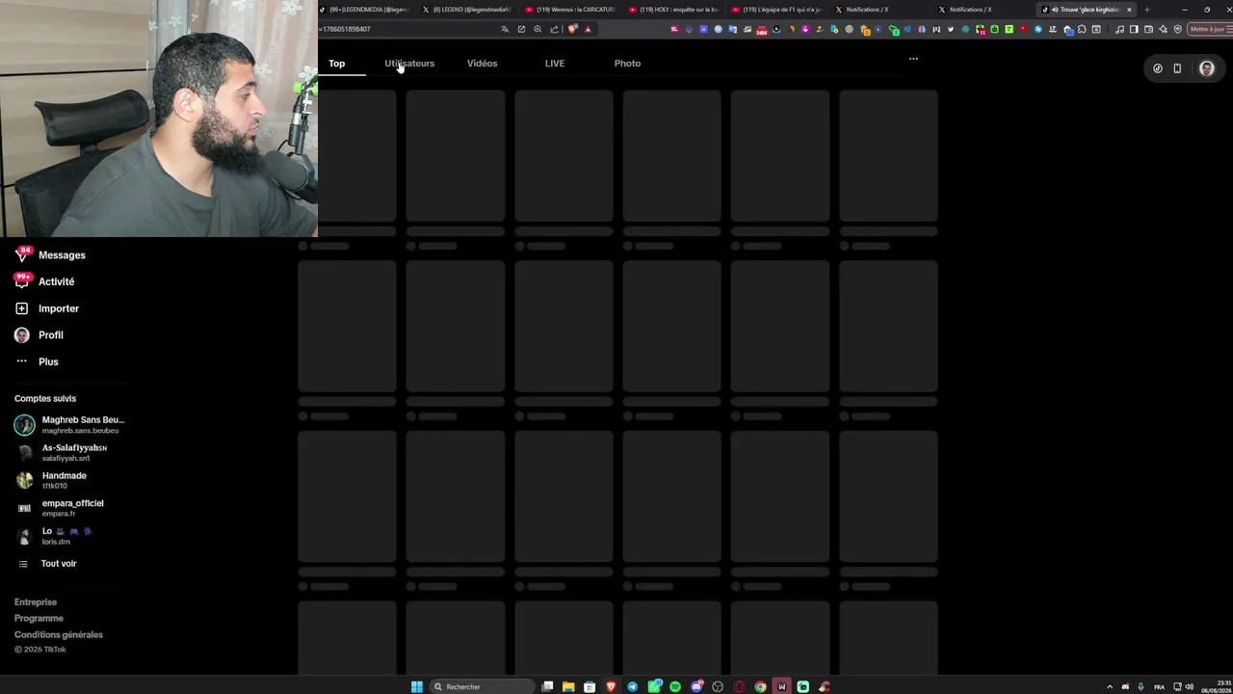Open the Windows Start menu
The image size is (1233, 694).
tap(417, 686)
